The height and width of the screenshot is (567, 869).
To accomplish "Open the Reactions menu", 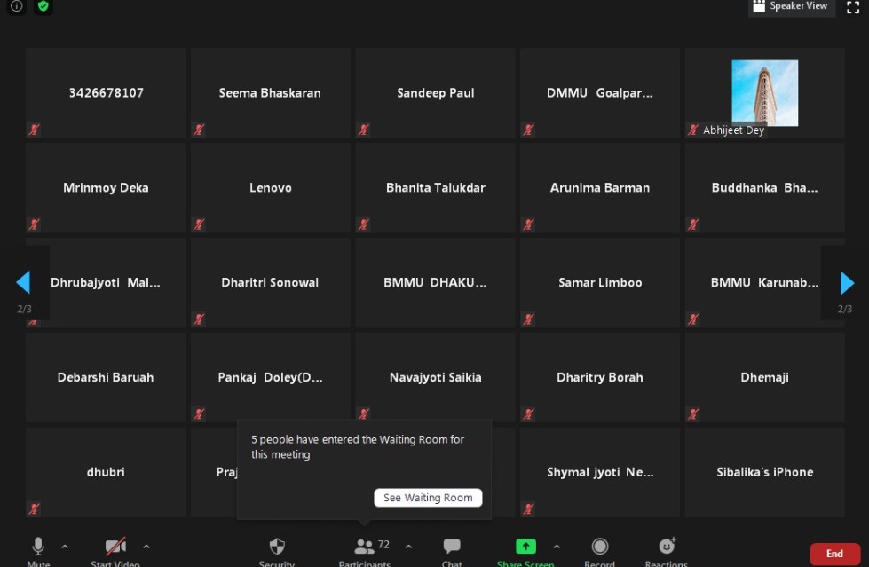I will click(666, 552).
